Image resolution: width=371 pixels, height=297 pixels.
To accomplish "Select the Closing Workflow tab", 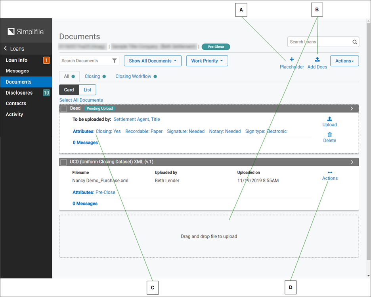I will click(136, 76).
